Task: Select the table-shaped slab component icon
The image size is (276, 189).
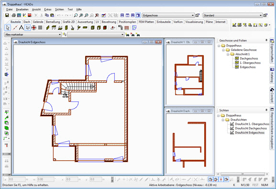Action: (x=54, y=28)
